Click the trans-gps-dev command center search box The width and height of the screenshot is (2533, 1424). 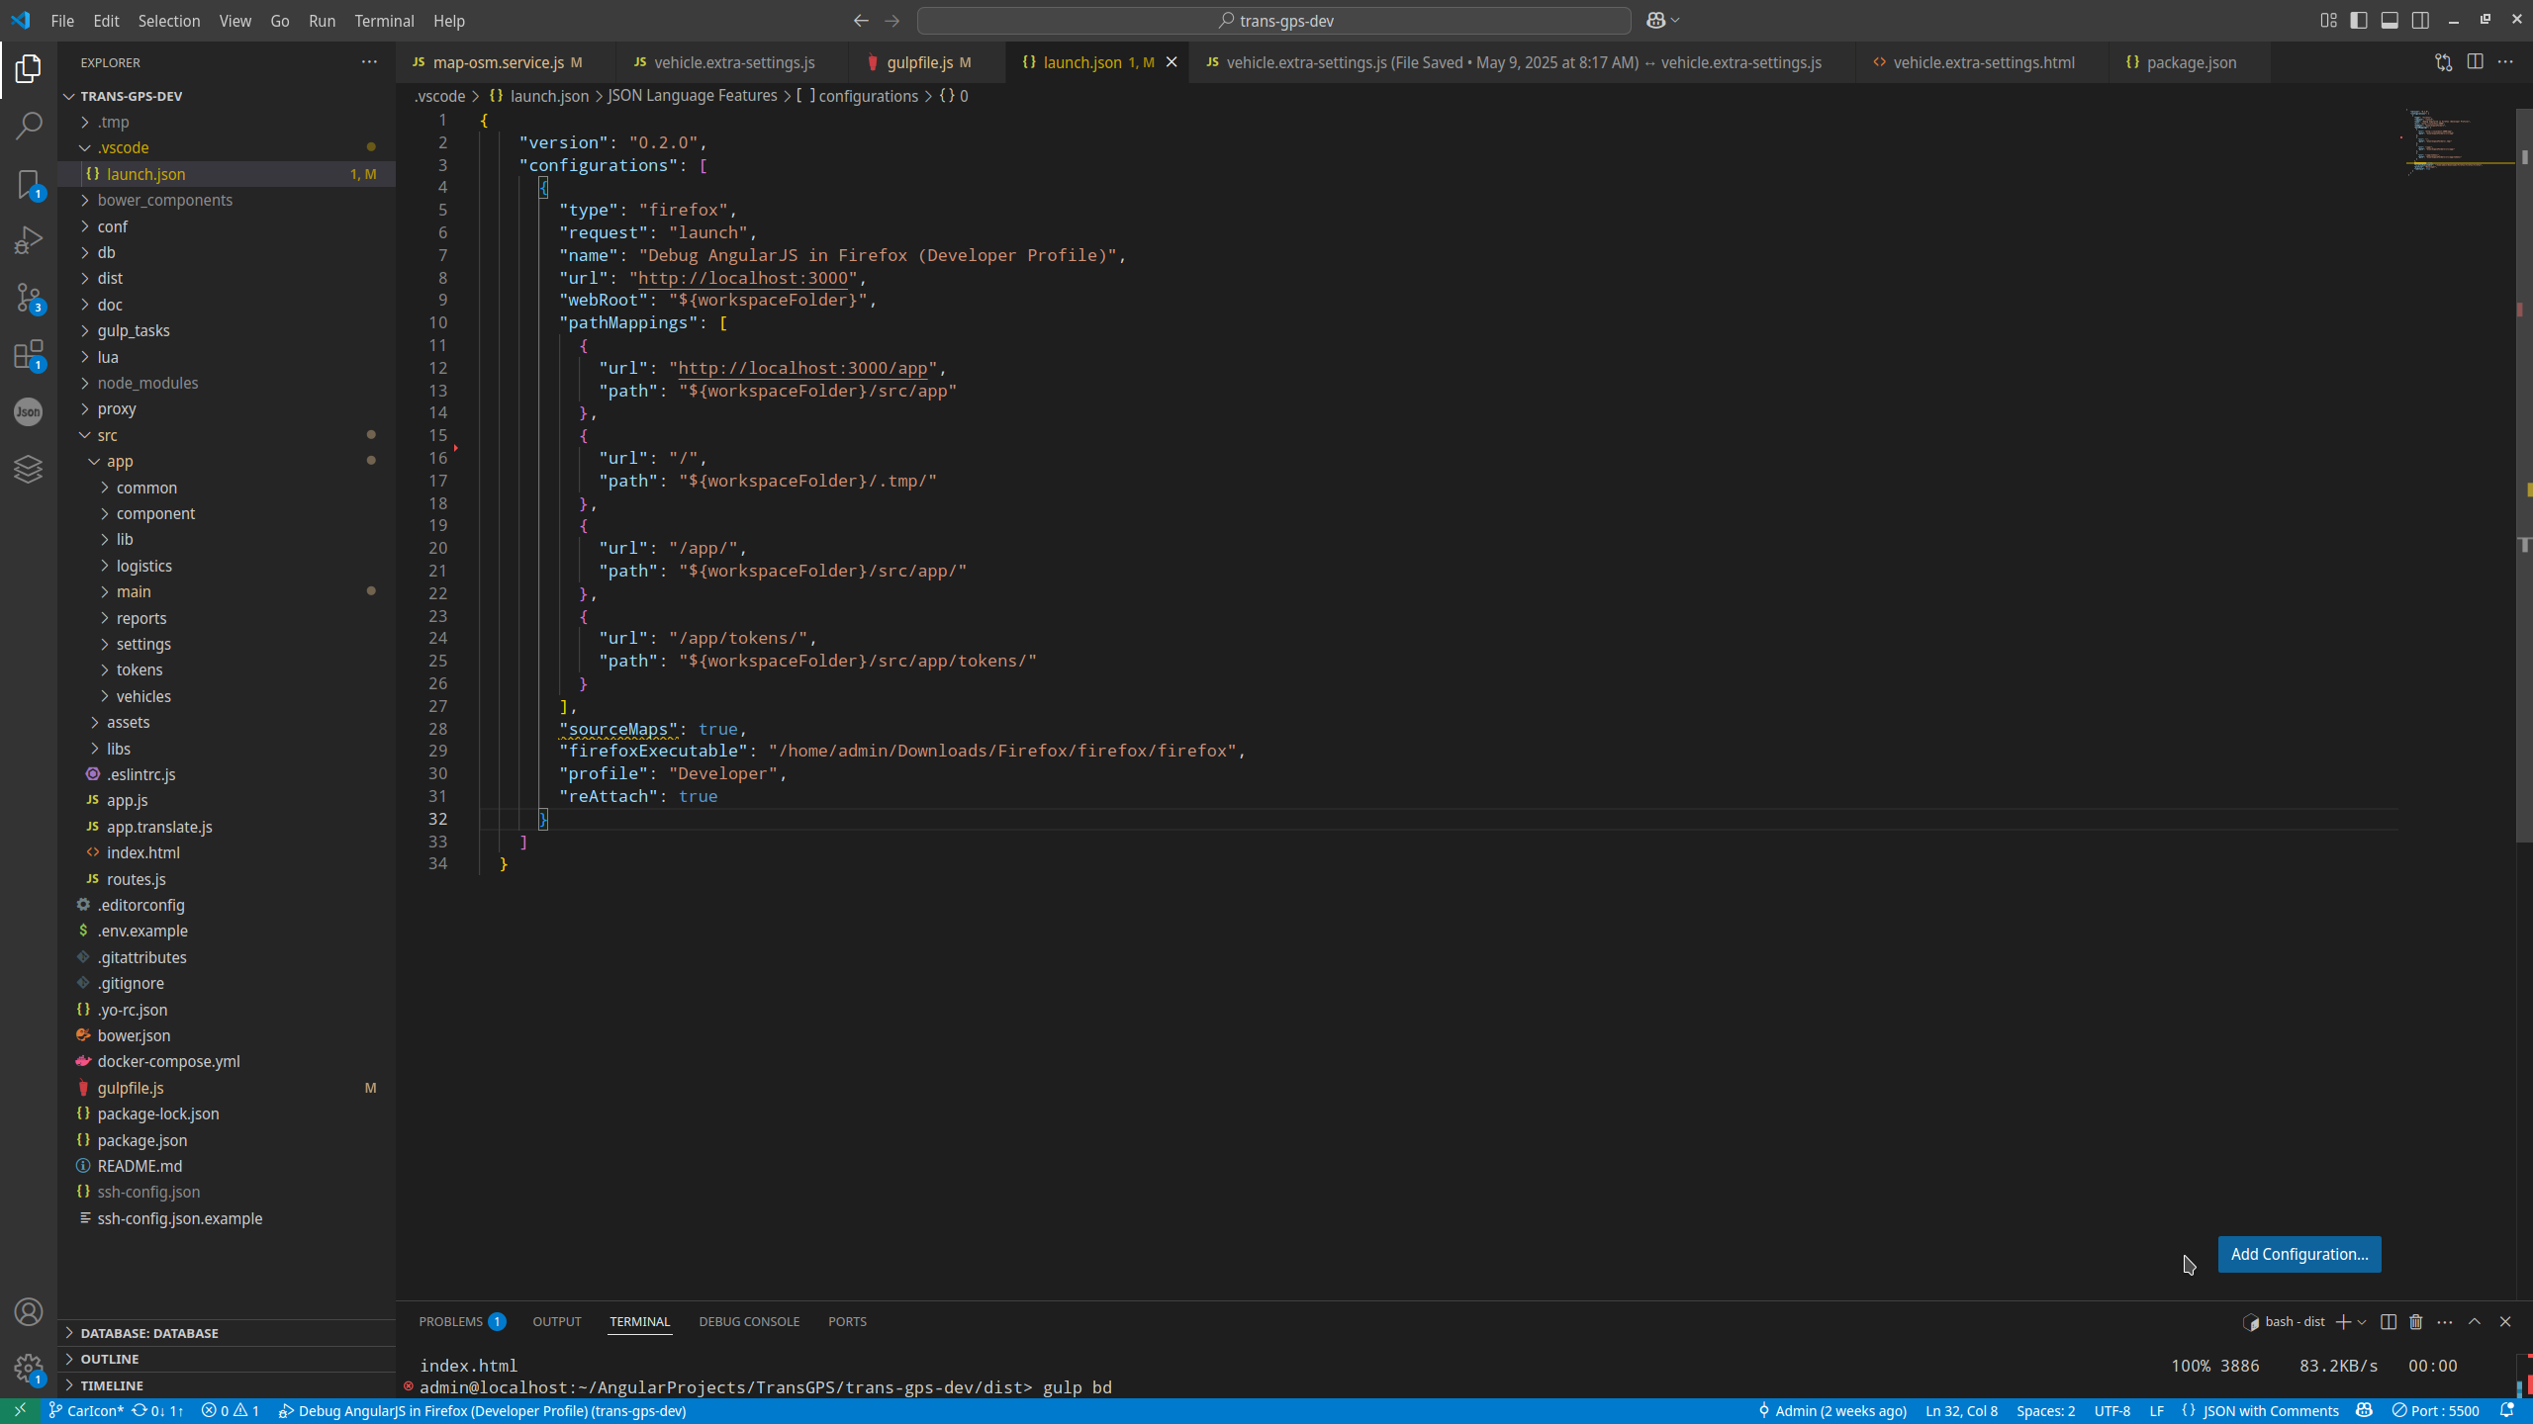1274,20
